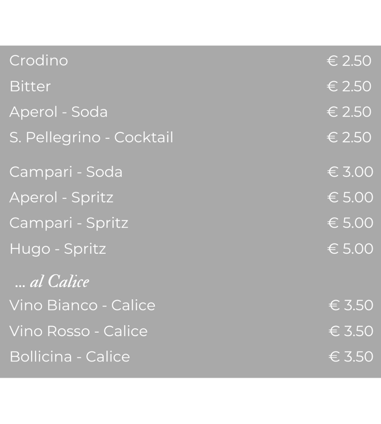Click the '... al Calice' section heading
The image size is (381, 424).
pos(52,281)
